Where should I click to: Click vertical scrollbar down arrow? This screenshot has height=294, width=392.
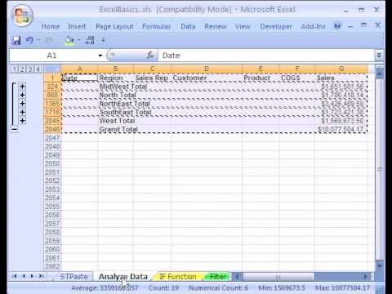pyautogui.click(x=380, y=265)
